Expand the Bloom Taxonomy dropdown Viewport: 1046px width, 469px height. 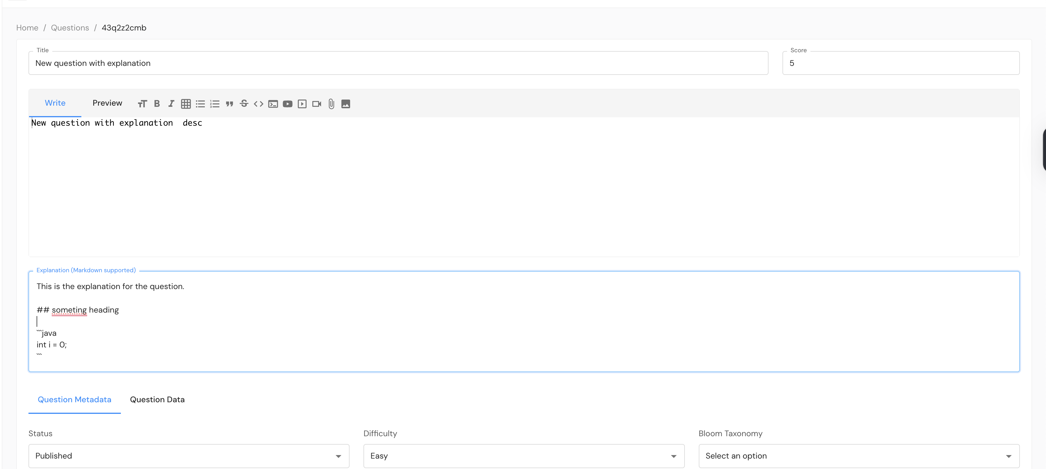(859, 456)
